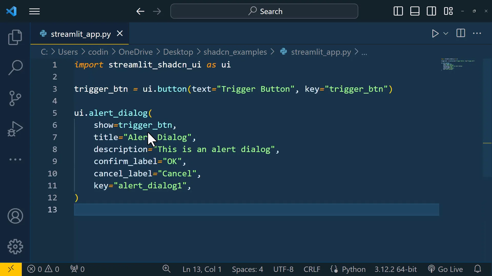492x276 pixels.
Task: Split the editor to the right
Action: tap(460, 33)
